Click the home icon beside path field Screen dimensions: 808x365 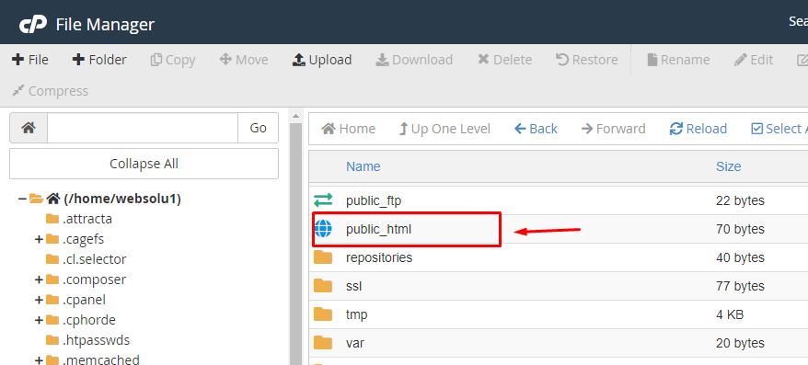pyautogui.click(x=29, y=128)
